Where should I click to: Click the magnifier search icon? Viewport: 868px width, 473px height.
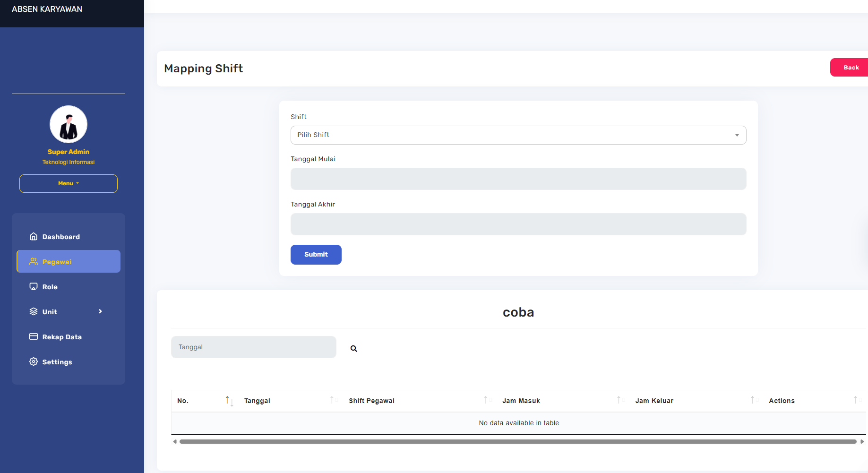pyautogui.click(x=353, y=349)
